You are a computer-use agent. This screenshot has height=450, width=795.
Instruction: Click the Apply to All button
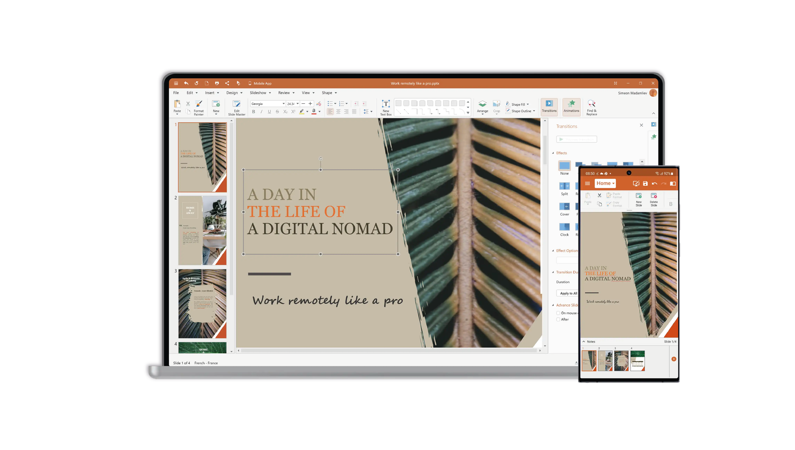pos(568,293)
